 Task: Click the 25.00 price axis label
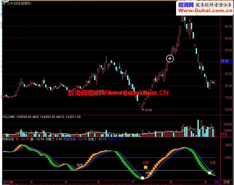coord(229,74)
